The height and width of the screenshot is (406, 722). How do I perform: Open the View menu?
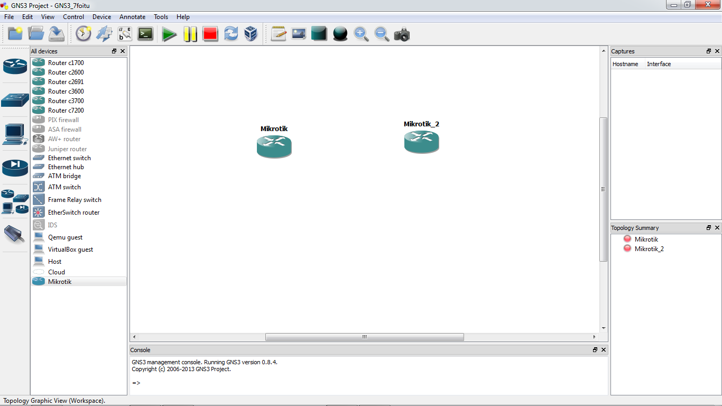tap(48, 17)
